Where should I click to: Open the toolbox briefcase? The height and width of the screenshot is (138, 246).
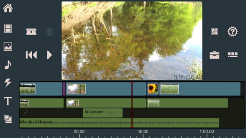(x=214, y=55)
